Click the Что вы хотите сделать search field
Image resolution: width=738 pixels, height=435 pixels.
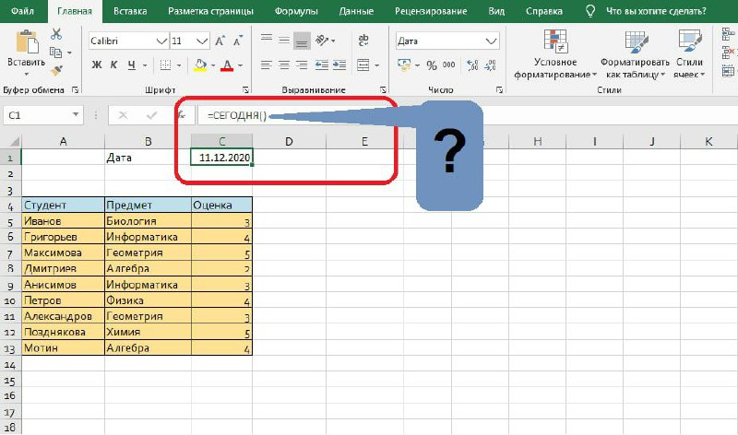click(656, 11)
